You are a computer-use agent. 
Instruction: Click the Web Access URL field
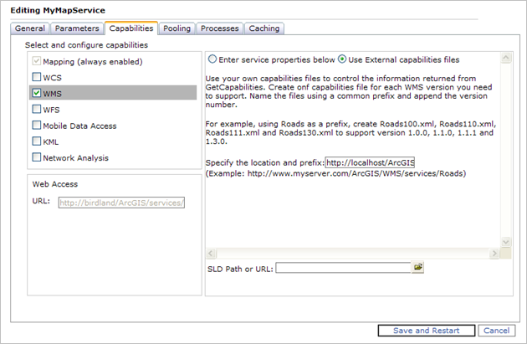click(x=121, y=202)
